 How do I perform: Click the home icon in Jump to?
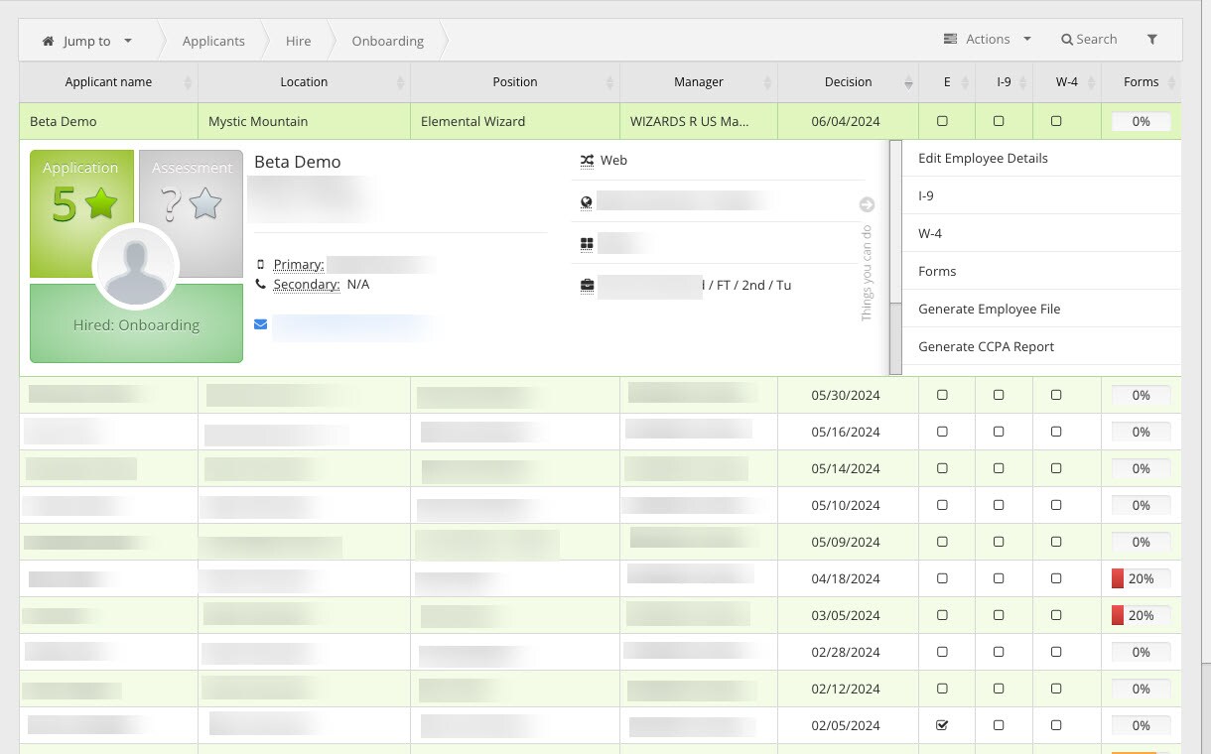coord(48,42)
